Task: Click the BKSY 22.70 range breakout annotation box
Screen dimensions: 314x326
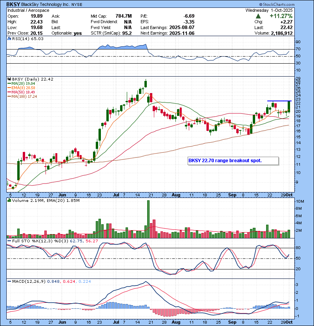Action: point(233,161)
